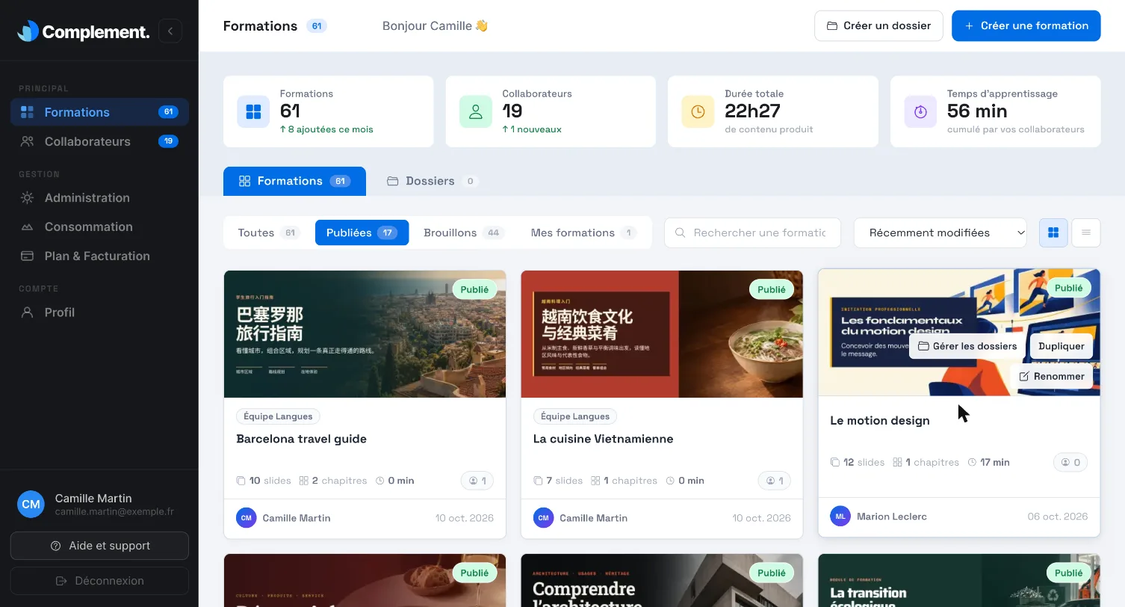Click the Barcelona travel guide title

[301, 439]
